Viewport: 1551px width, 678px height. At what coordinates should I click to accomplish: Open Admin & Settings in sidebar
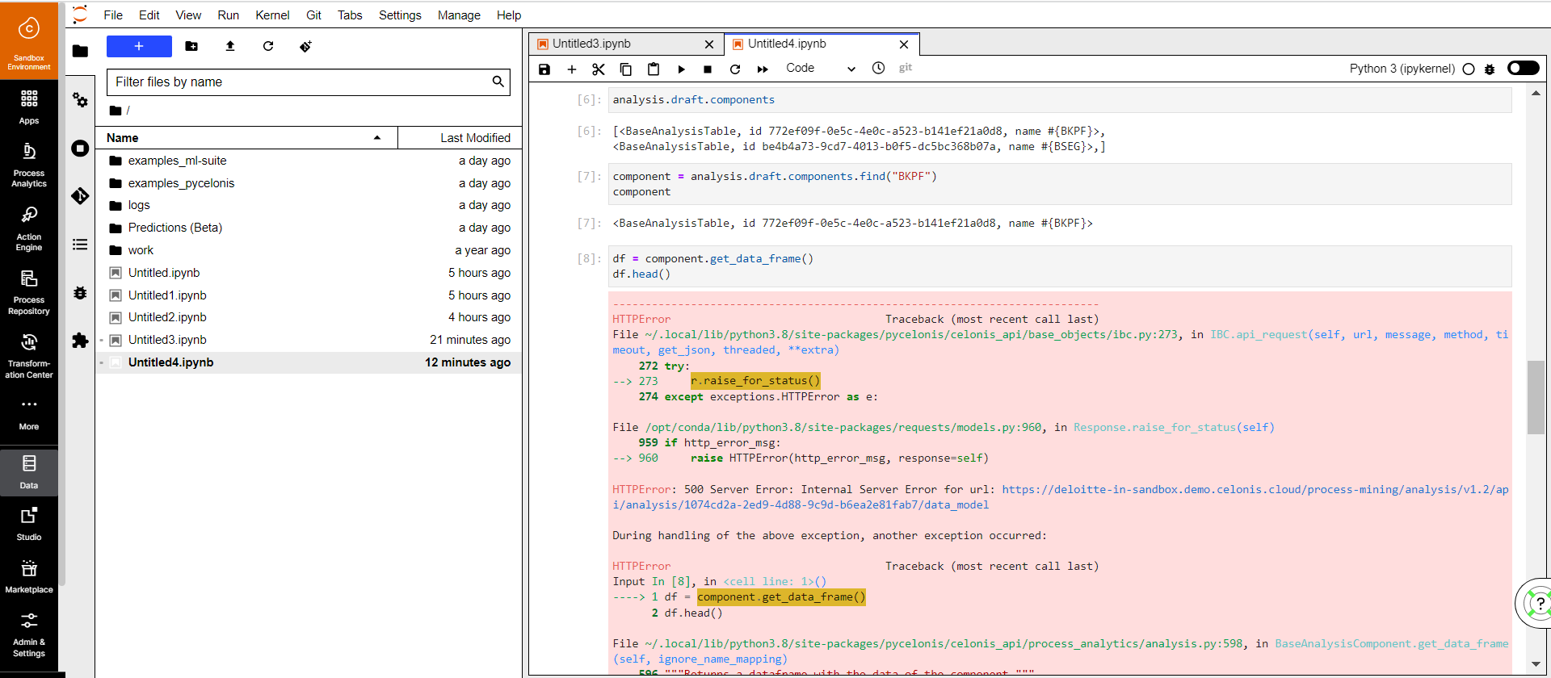point(29,635)
